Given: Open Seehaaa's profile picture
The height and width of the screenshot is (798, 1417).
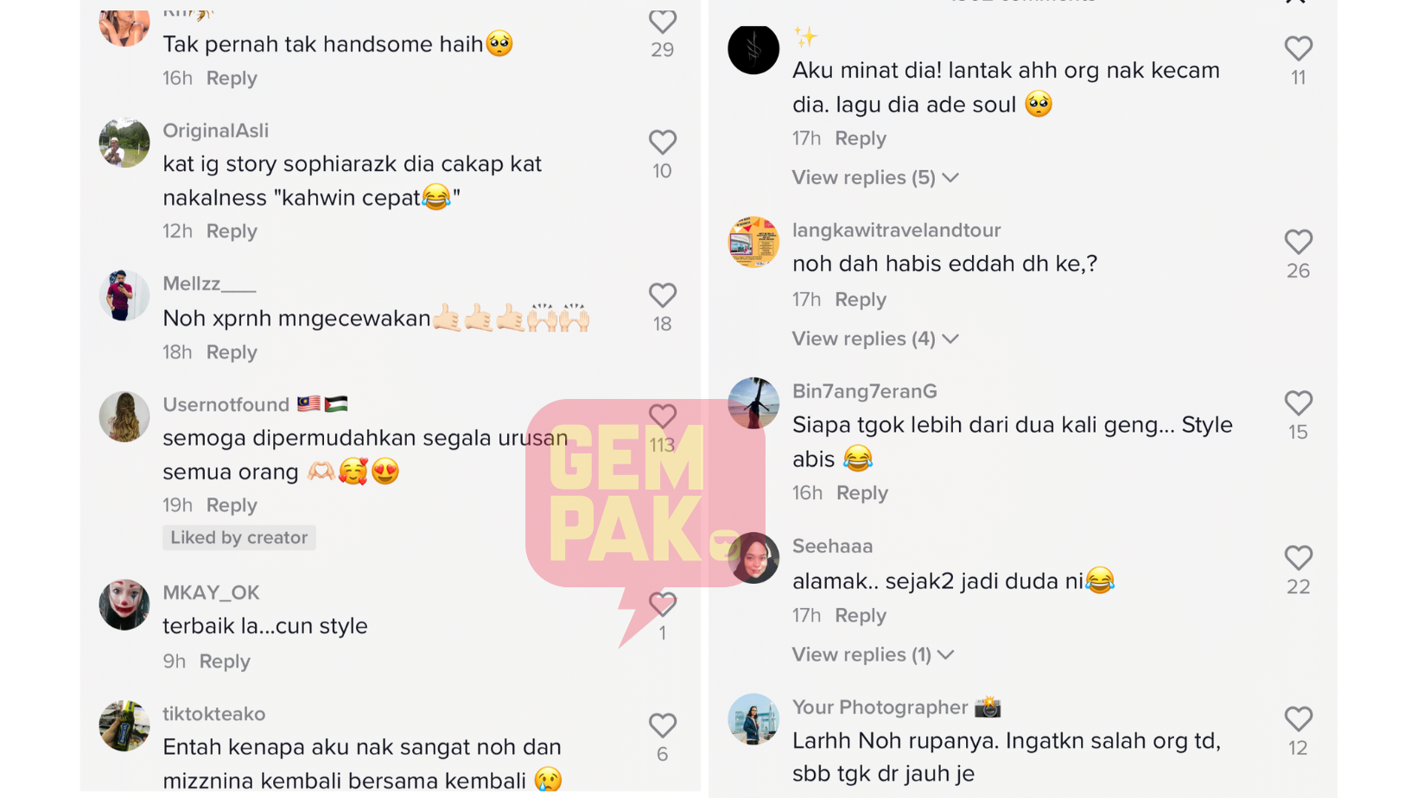Looking at the screenshot, I should pyautogui.click(x=753, y=558).
